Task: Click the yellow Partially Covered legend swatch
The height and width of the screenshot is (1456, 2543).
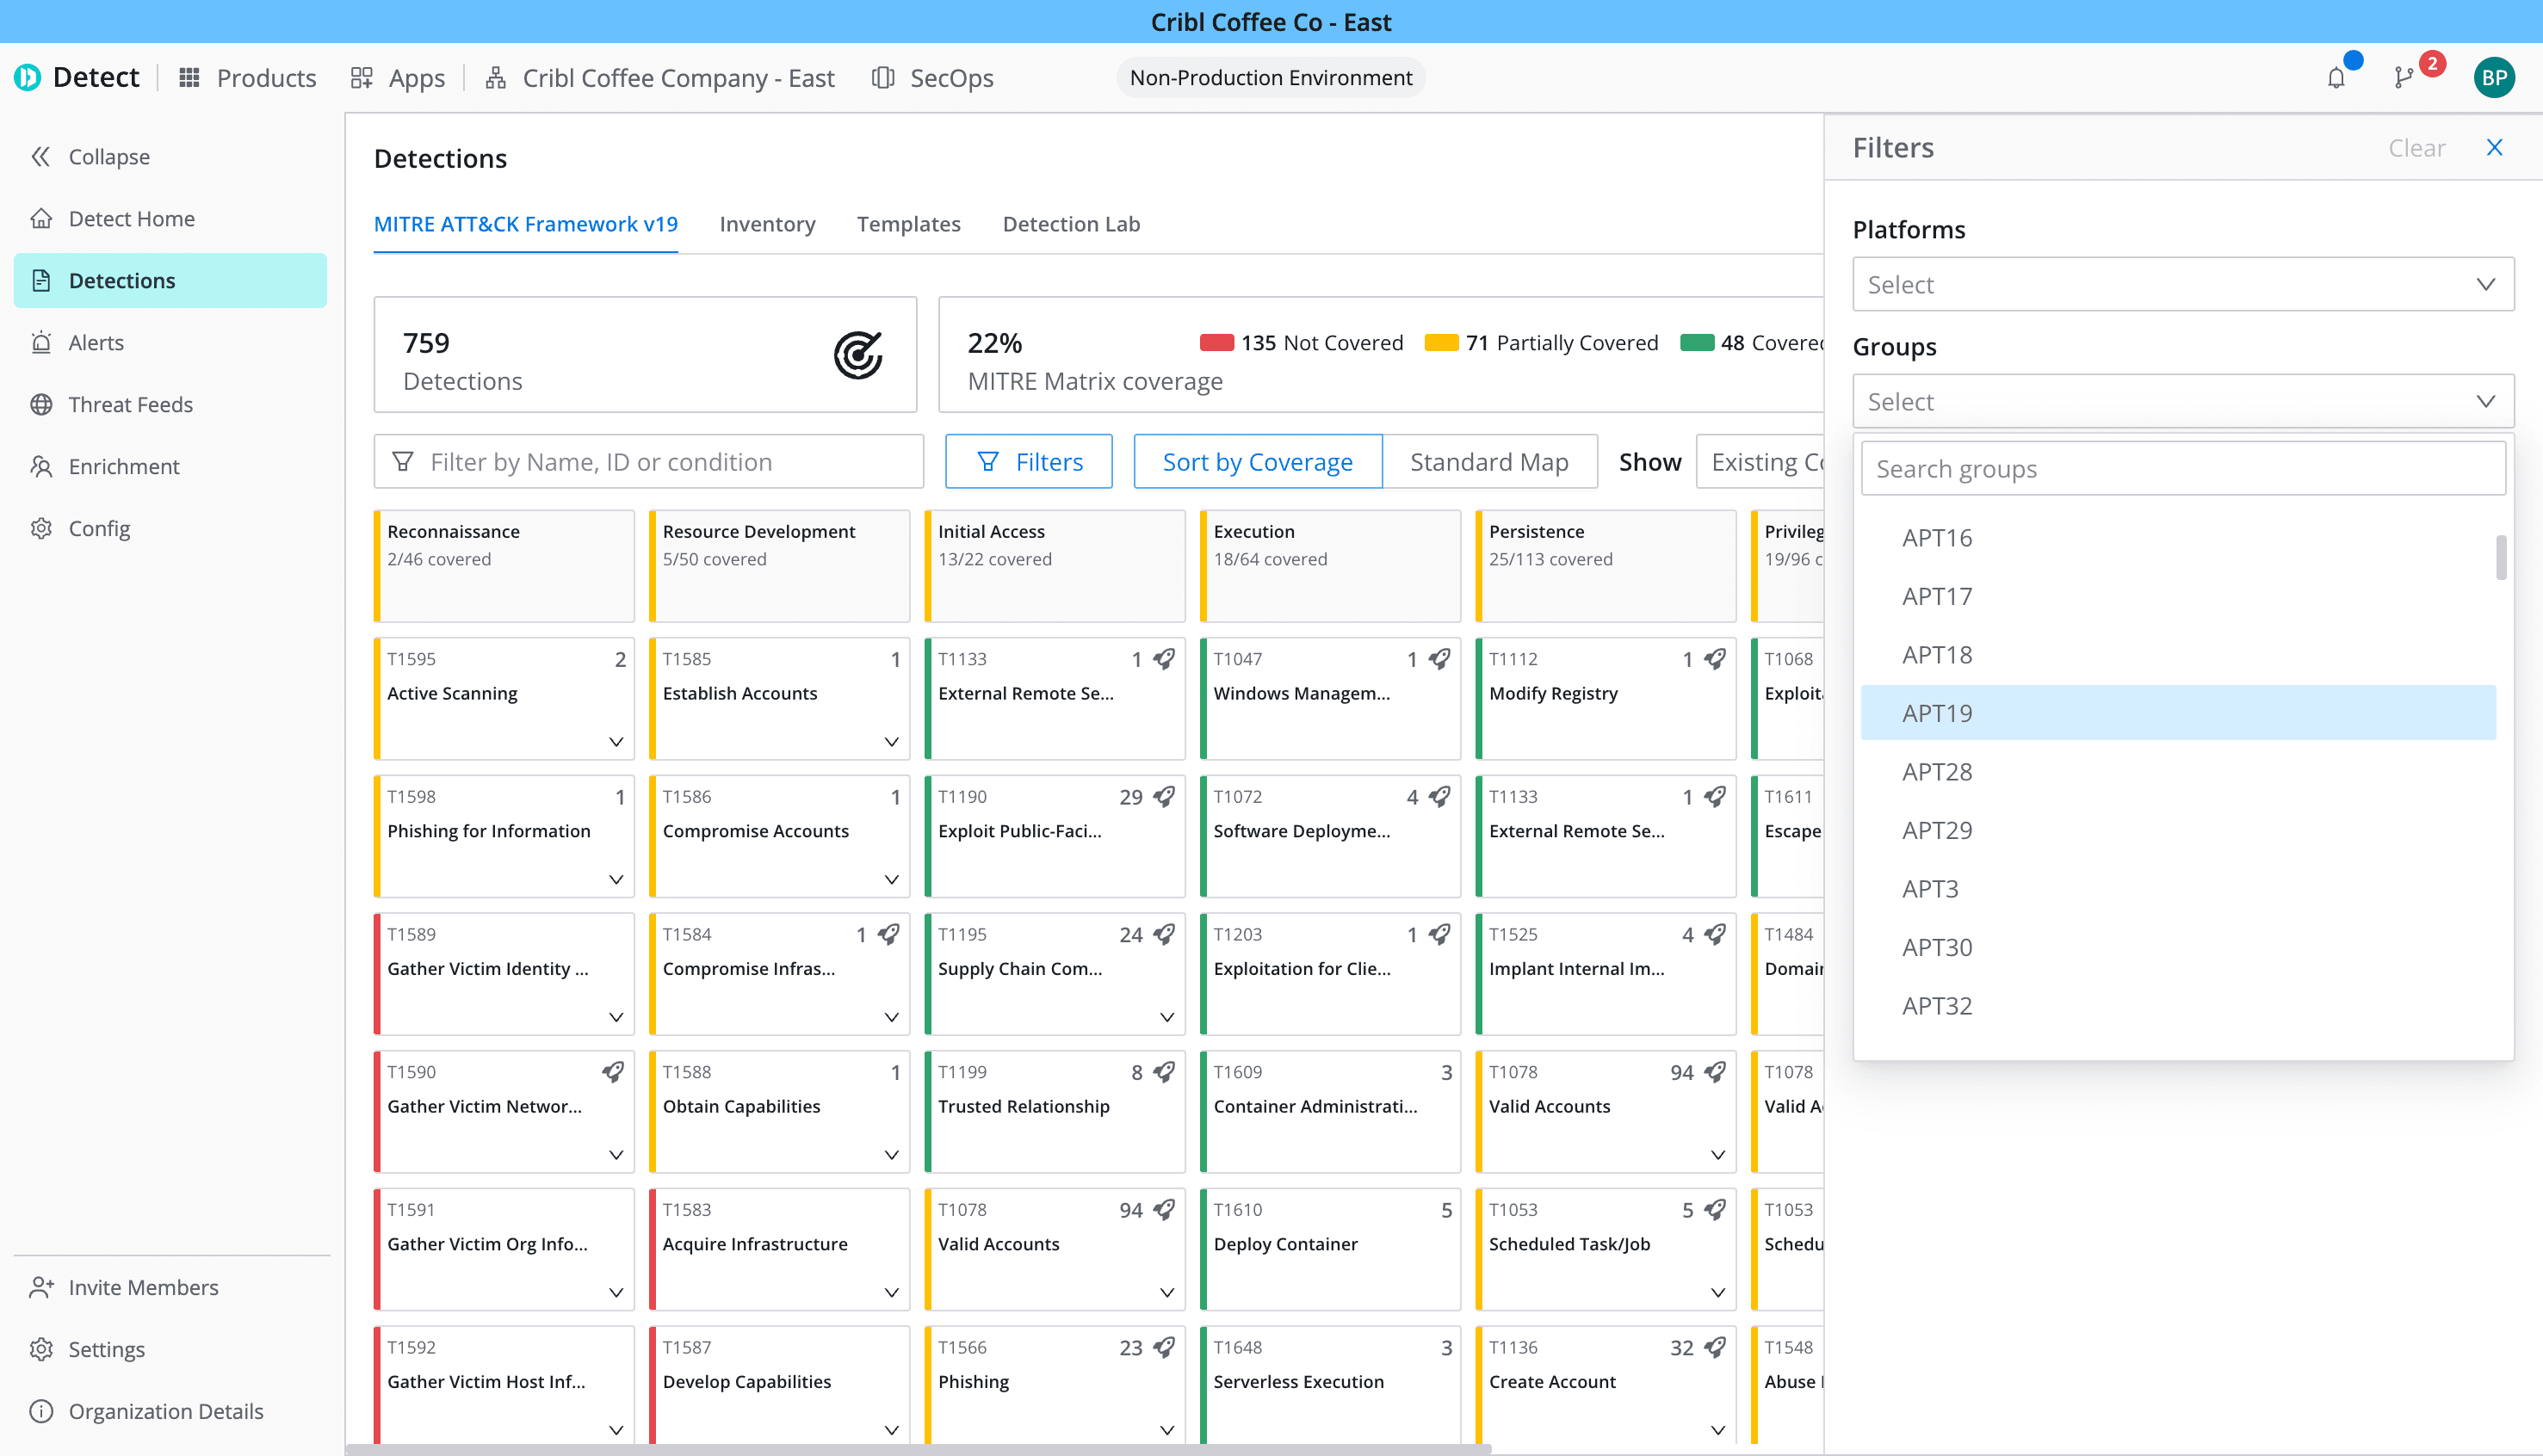Action: point(1442,342)
